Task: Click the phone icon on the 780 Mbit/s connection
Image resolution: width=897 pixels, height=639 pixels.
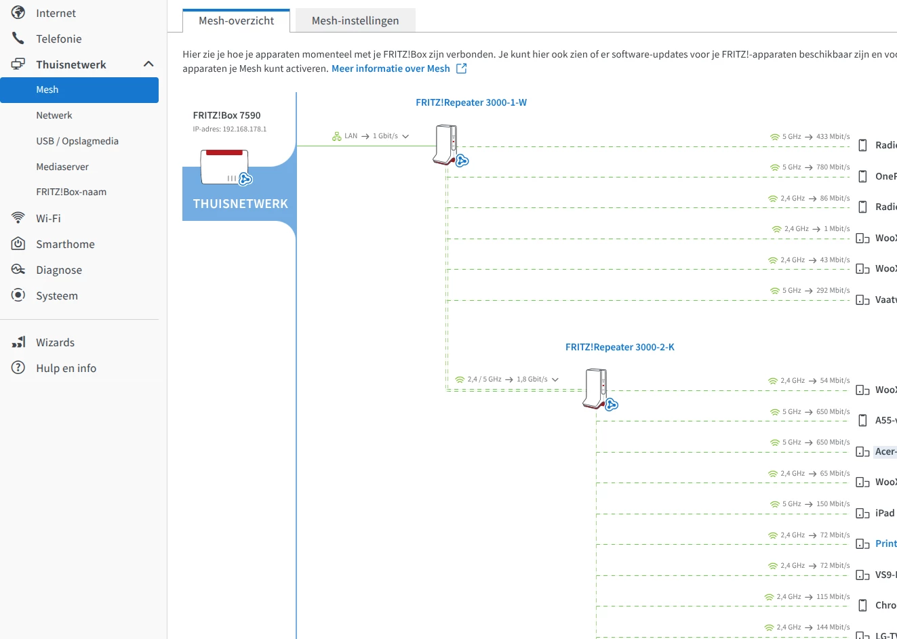Action: coord(862,177)
